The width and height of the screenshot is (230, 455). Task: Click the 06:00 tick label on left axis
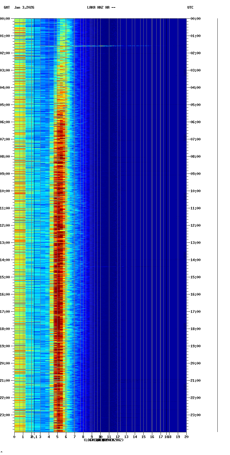coord(5,122)
